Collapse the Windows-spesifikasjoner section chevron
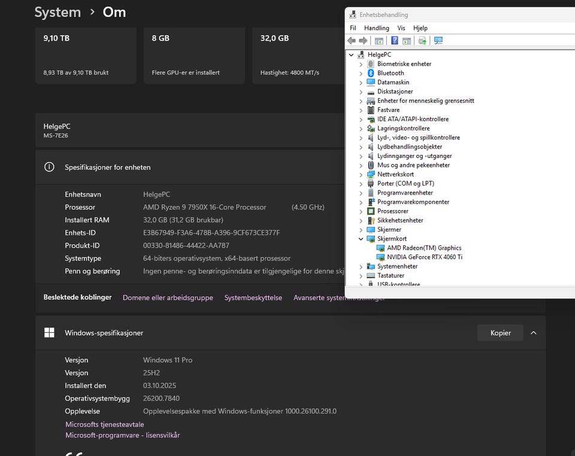Viewport: 575px width, 456px height. coord(534,333)
